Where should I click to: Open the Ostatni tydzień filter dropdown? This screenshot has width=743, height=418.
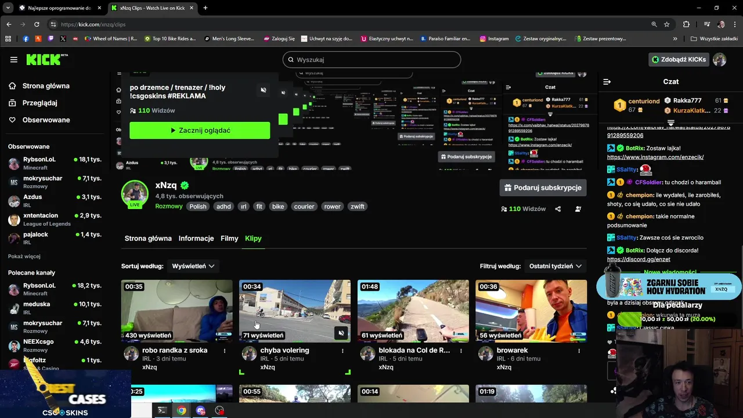[556, 266]
